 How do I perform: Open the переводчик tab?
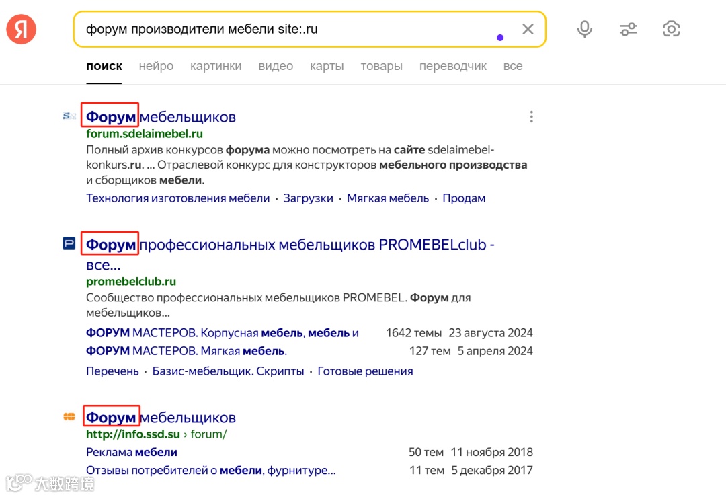tap(453, 66)
